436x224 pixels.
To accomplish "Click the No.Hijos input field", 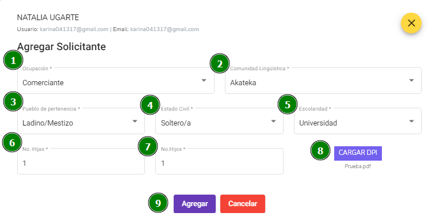I will point(219,161).
